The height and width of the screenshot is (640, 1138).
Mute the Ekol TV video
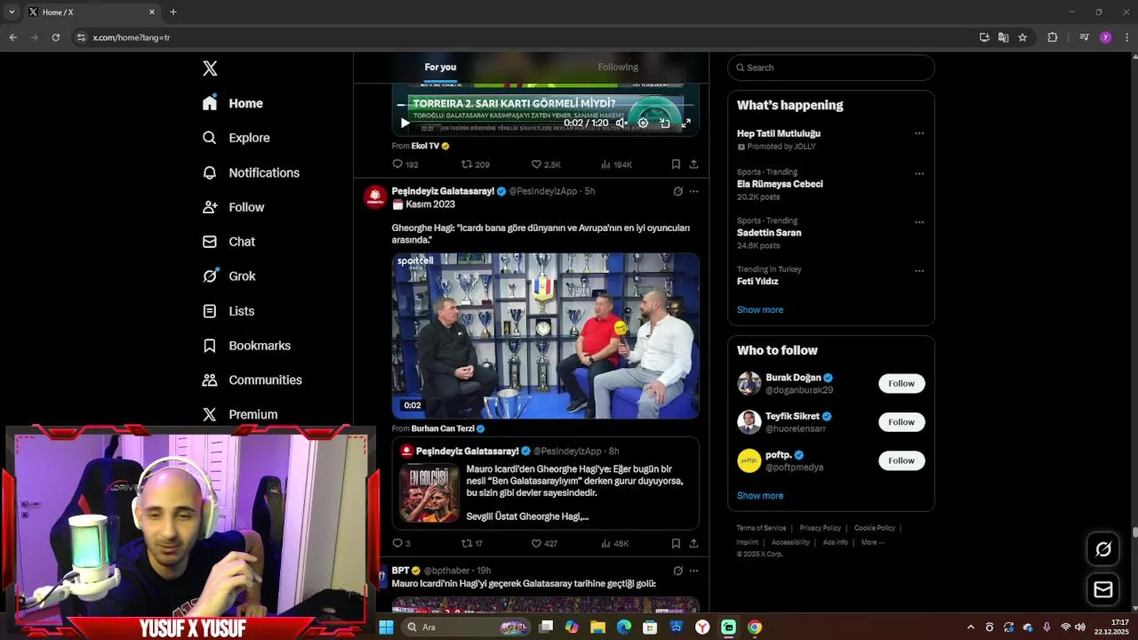pyautogui.click(x=621, y=124)
